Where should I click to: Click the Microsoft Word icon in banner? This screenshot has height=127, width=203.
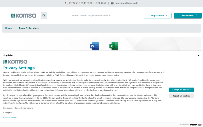click(95, 46)
